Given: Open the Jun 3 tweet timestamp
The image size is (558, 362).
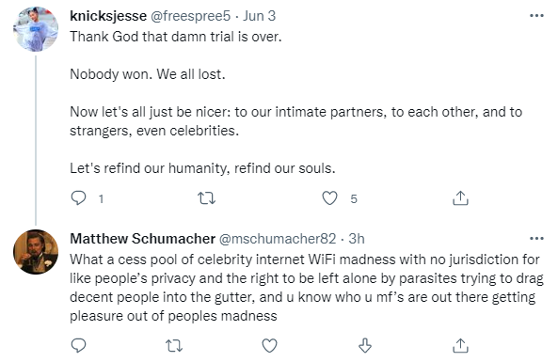Looking at the screenshot, I should click(x=259, y=16).
